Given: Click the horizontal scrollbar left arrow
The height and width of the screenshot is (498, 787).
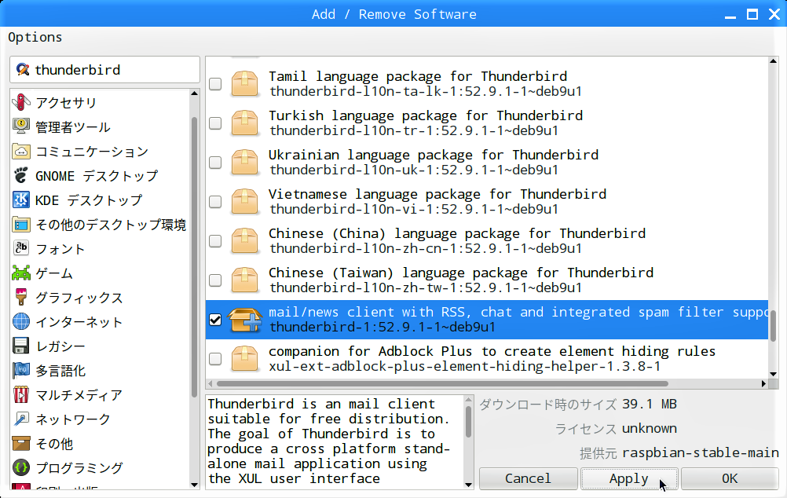Looking at the screenshot, I should pos(210,383).
